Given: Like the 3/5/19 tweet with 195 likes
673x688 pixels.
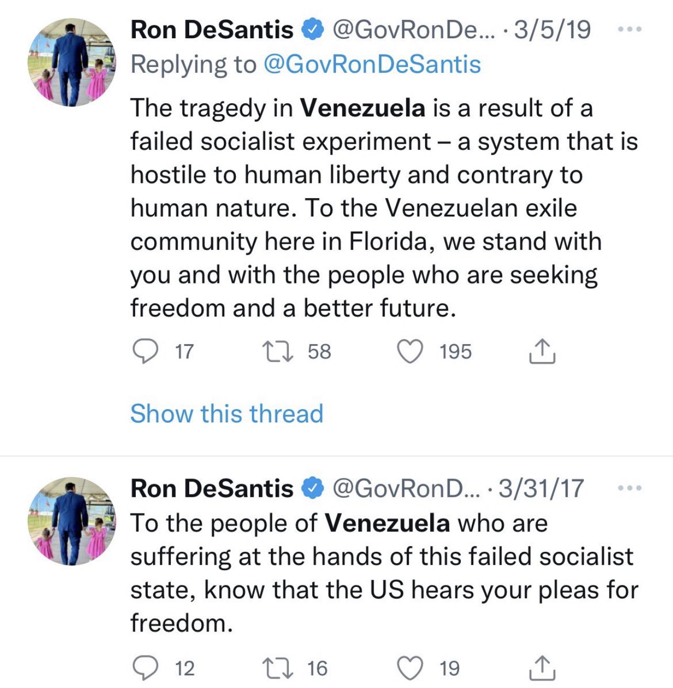Looking at the screenshot, I should point(409,351).
